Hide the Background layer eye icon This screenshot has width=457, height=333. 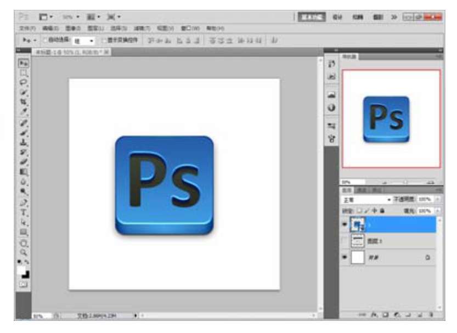point(345,257)
